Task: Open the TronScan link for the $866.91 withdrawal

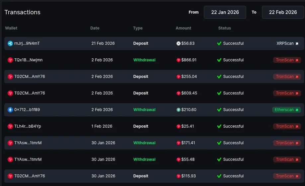Action: [287, 60]
